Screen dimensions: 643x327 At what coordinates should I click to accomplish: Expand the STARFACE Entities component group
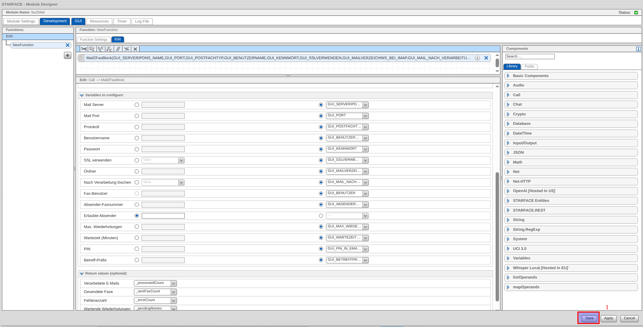pos(531,201)
